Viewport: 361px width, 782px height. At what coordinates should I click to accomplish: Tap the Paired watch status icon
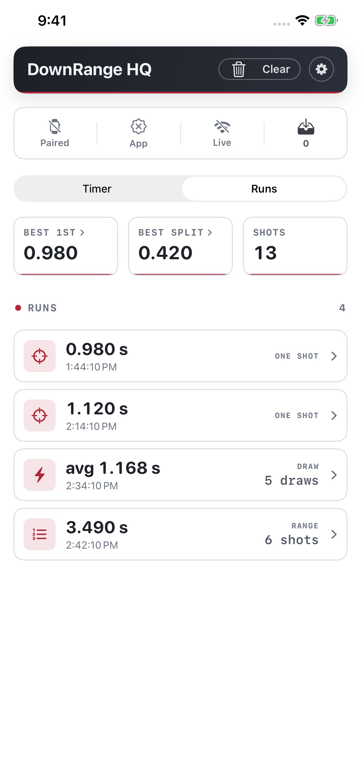tap(55, 127)
